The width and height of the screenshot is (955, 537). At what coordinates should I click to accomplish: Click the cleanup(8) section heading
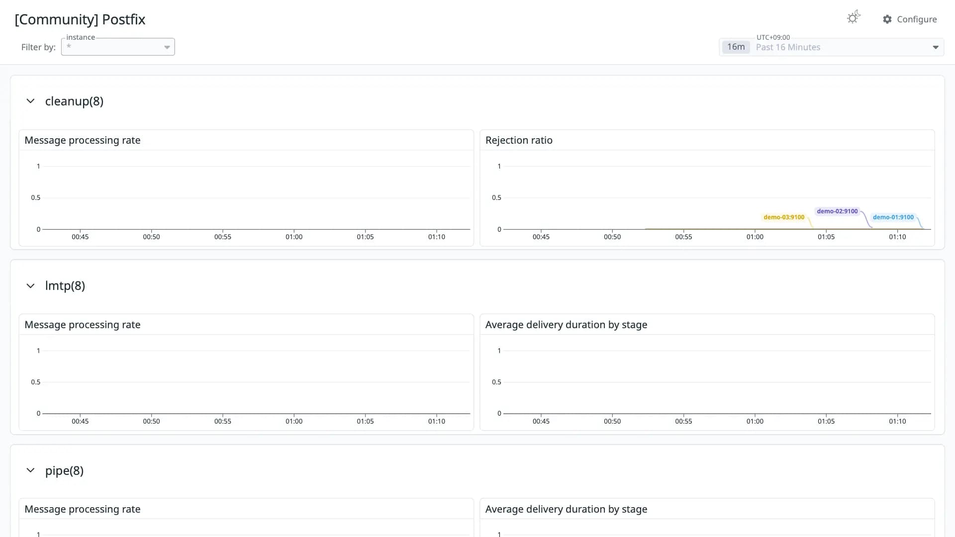(74, 101)
